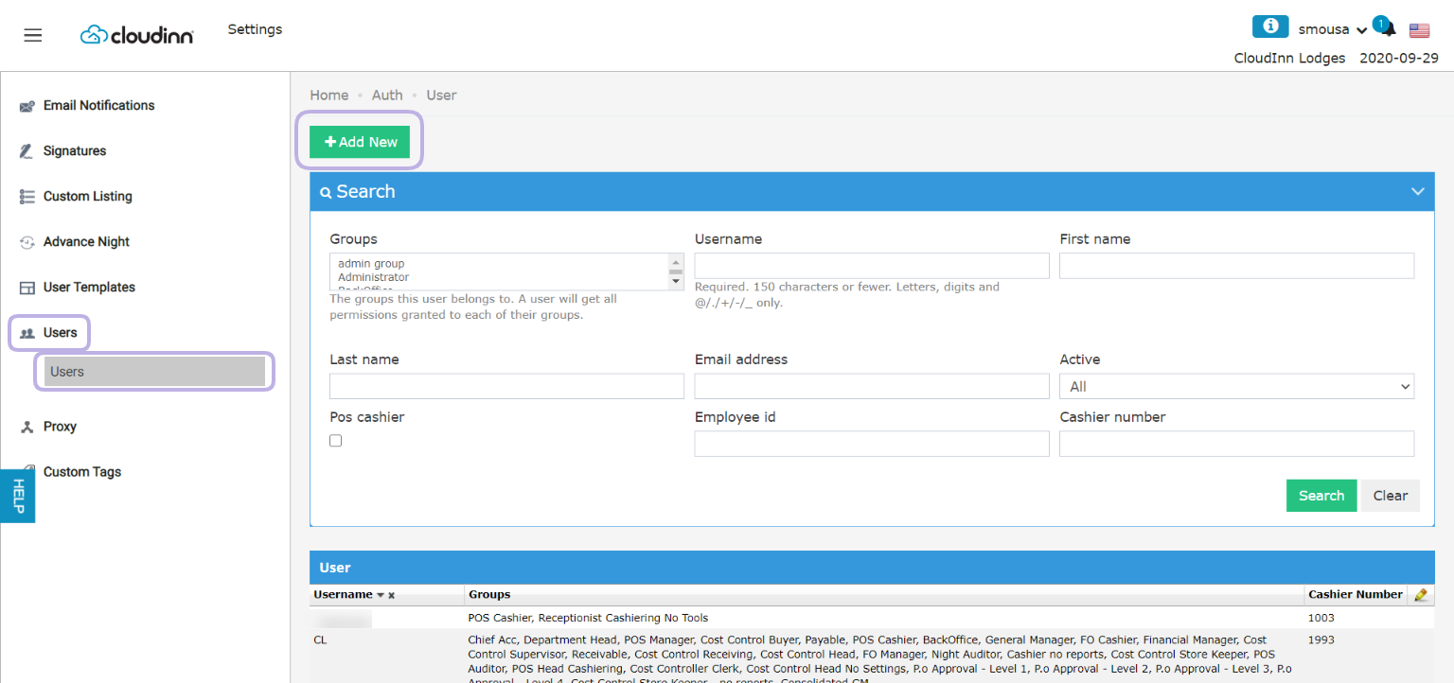1454x683 pixels.
Task: Open the blue info icon
Action: click(1270, 26)
